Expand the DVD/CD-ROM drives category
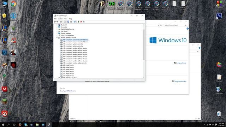This screenshot has height=127, width=226. (57, 36)
